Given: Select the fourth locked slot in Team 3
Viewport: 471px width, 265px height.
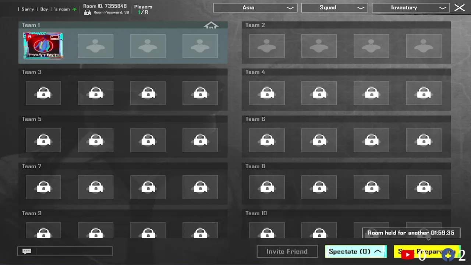Looking at the screenshot, I should pyautogui.click(x=200, y=93).
